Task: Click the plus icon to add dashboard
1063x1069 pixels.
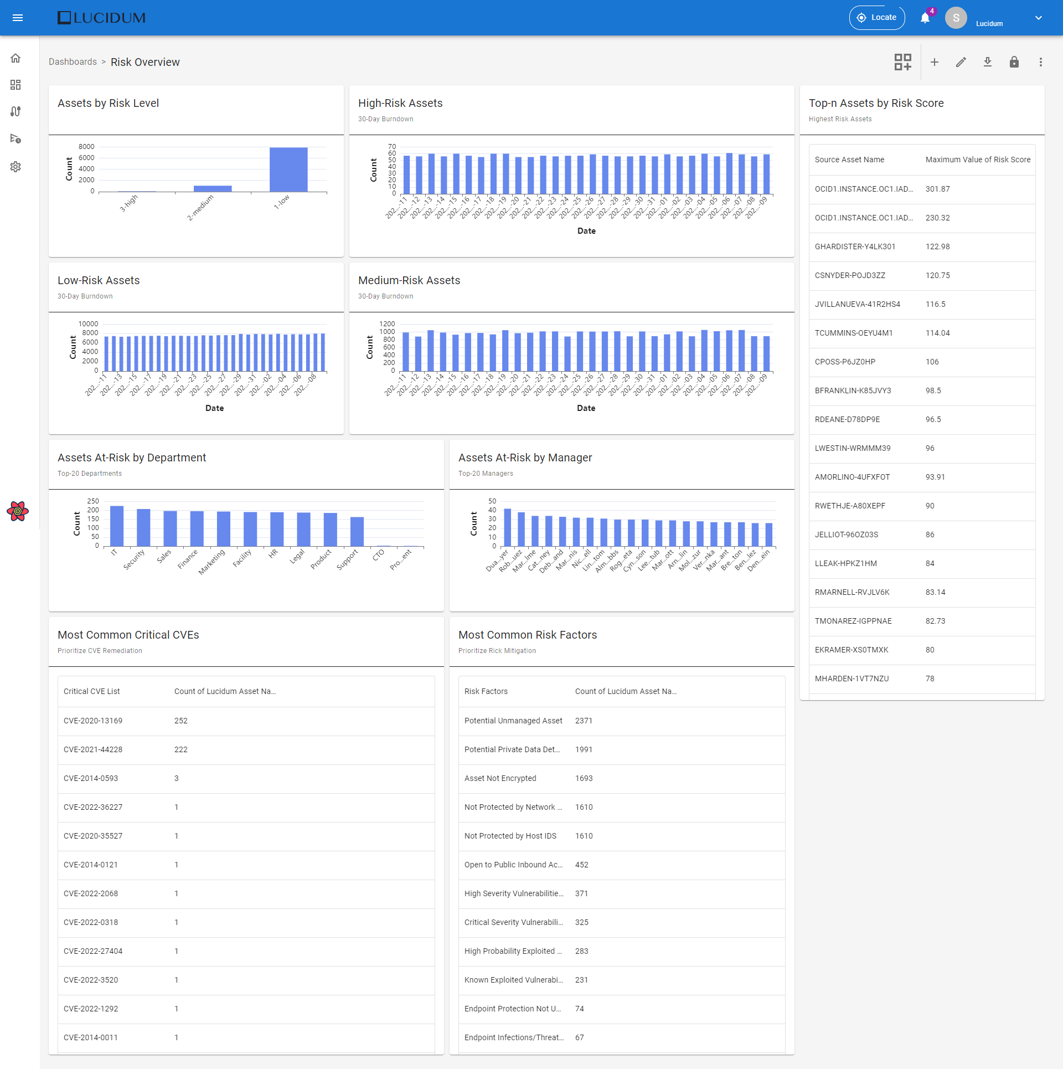Action: (935, 62)
